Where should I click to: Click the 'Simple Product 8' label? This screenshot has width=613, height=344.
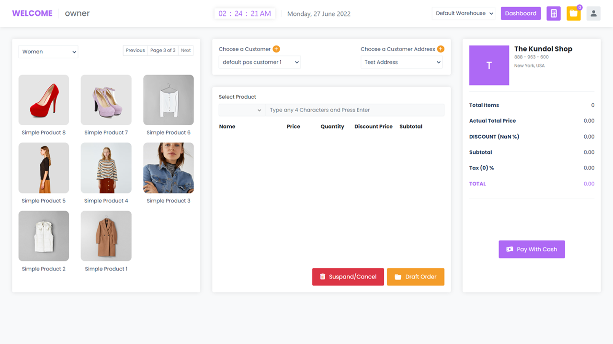[x=44, y=132]
